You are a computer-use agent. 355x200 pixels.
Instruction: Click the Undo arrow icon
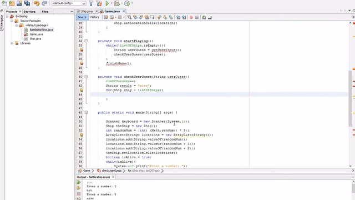coord(37,3)
